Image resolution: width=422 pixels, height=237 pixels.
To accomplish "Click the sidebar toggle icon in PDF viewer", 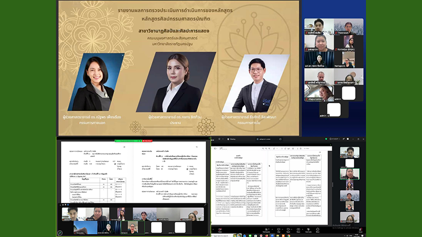I will [x=215, y=149].
